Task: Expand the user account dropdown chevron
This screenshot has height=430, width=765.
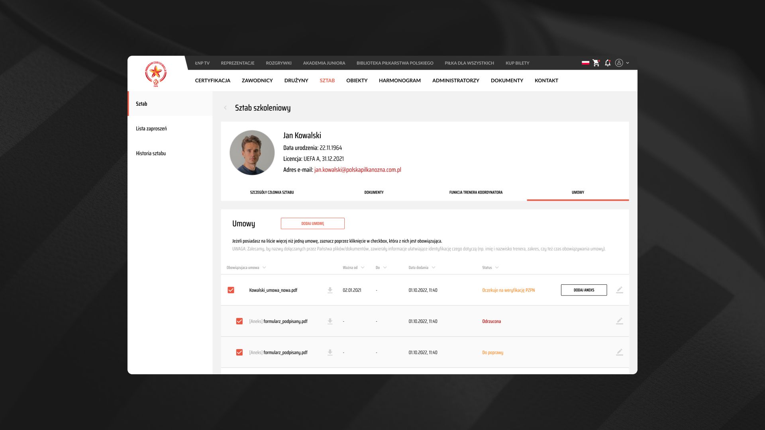Action: [x=628, y=63]
